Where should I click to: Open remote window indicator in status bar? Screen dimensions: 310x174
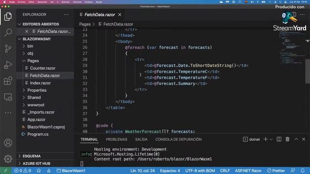point(5,171)
